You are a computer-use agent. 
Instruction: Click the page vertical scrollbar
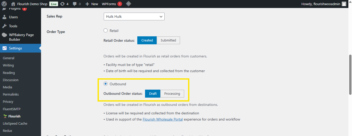pos(350,75)
